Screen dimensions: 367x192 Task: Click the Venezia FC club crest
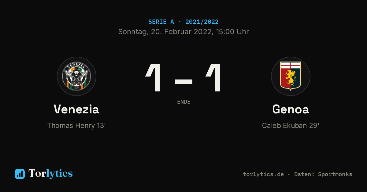76,76
